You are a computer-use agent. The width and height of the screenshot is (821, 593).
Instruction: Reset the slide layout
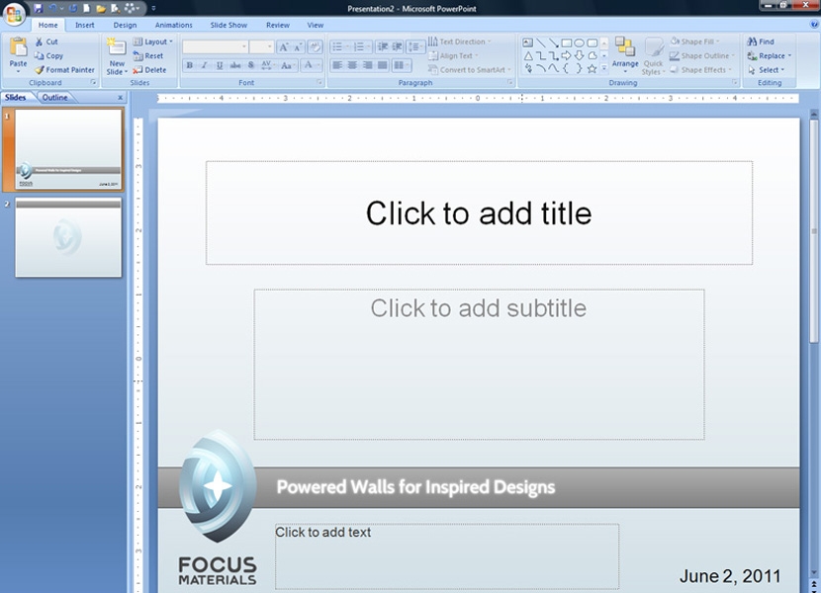click(x=148, y=55)
